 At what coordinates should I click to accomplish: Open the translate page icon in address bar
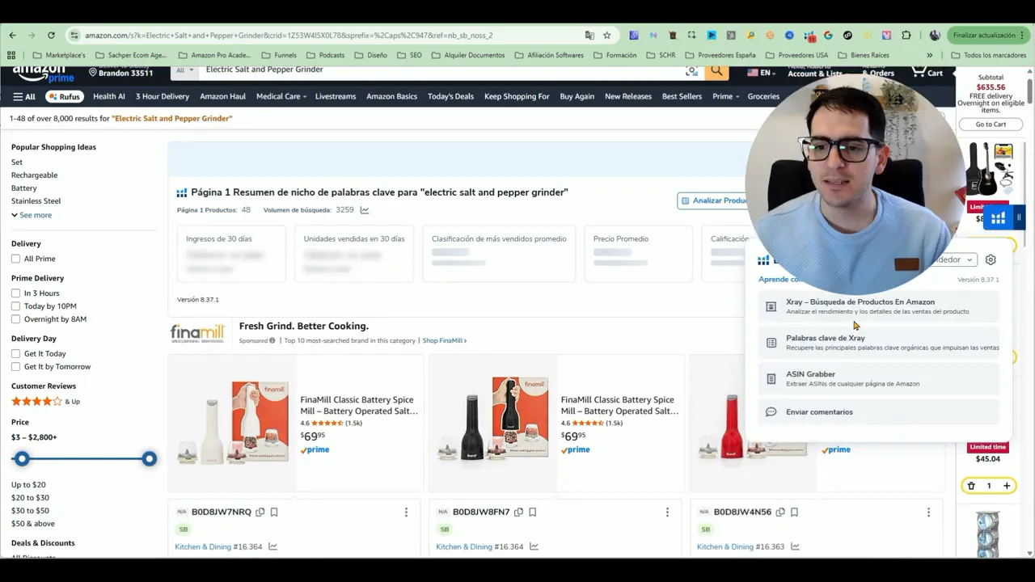pyautogui.click(x=589, y=36)
